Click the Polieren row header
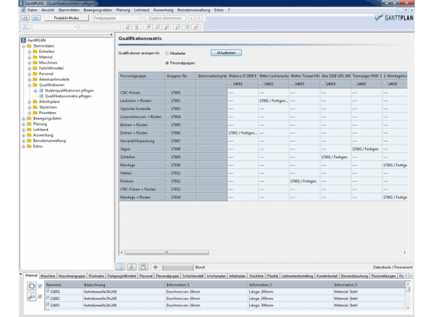Screen dimensions: 433x317 click(142, 181)
